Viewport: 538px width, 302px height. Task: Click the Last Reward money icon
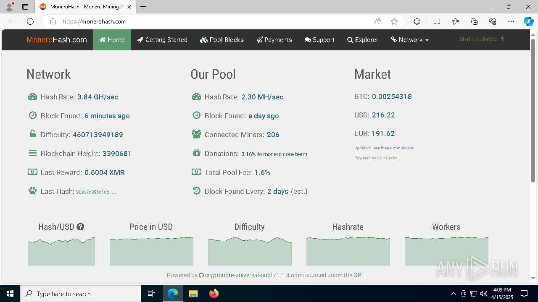pyautogui.click(x=32, y=172)
